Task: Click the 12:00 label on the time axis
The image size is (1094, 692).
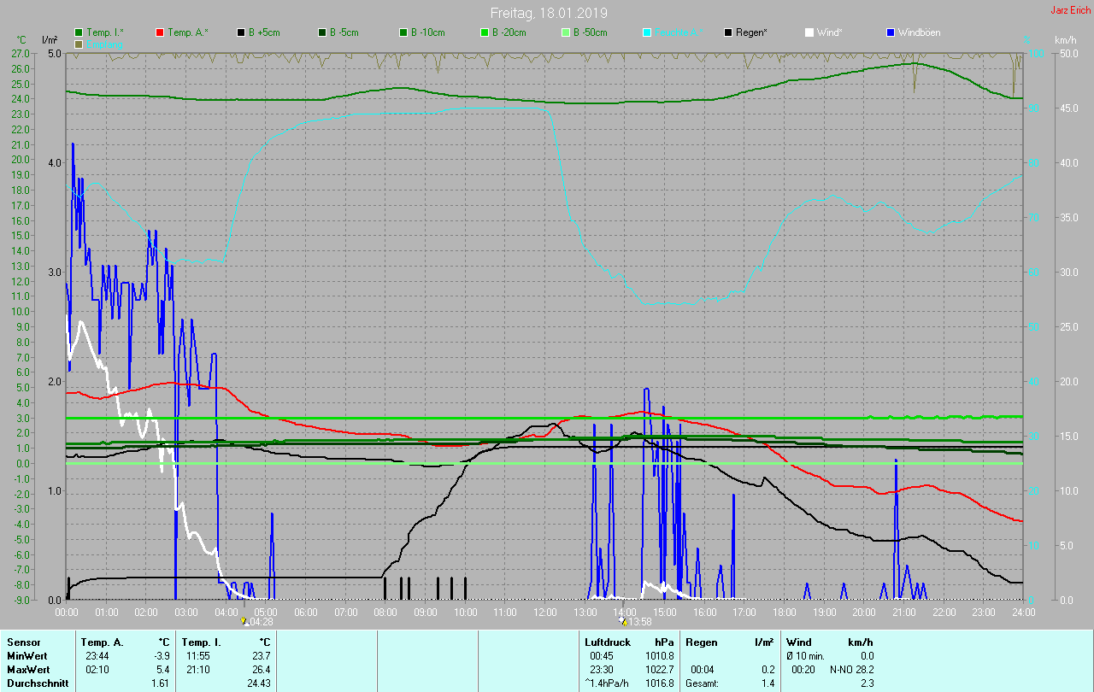Action: pos(544,612)
